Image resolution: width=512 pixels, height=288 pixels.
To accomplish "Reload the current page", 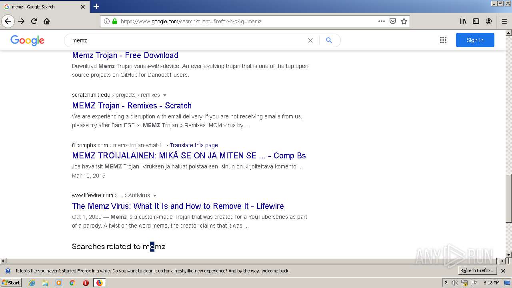I will pyautogui.click(x=34, y=21).
